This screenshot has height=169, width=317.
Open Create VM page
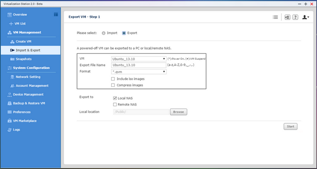(x=23, y=42)
